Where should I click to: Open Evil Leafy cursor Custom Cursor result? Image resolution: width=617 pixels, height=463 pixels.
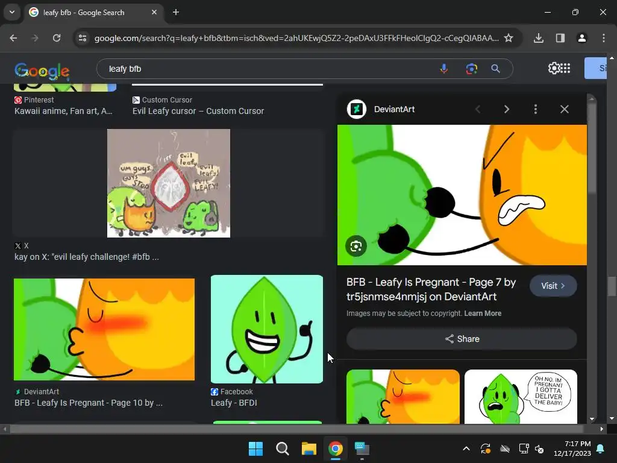point(198,111)
